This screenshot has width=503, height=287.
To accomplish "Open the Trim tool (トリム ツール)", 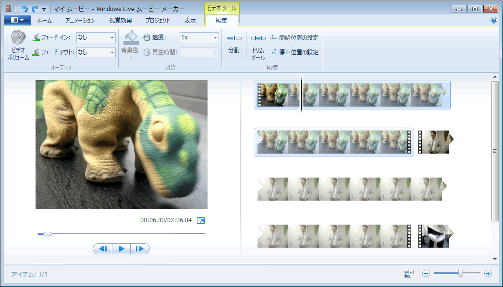I will point(258,38).
